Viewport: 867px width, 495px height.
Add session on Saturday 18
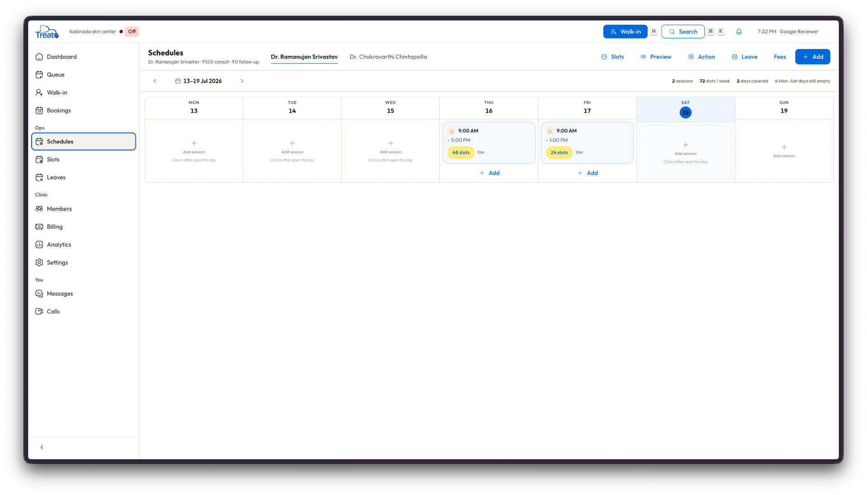click(685, 152)
